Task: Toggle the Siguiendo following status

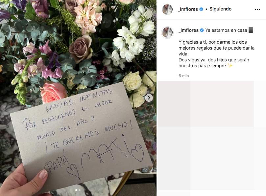Action: 220,9
